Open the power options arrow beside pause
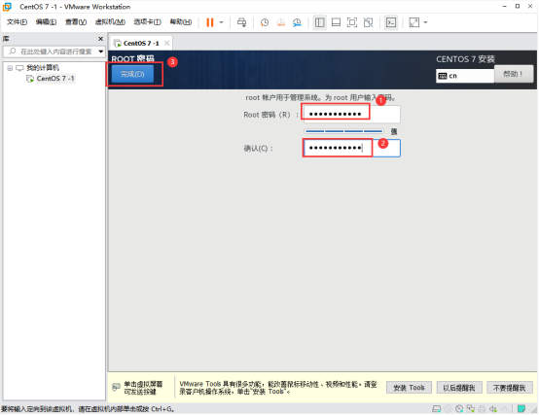539x415 pixels. [x=222, y=22]
